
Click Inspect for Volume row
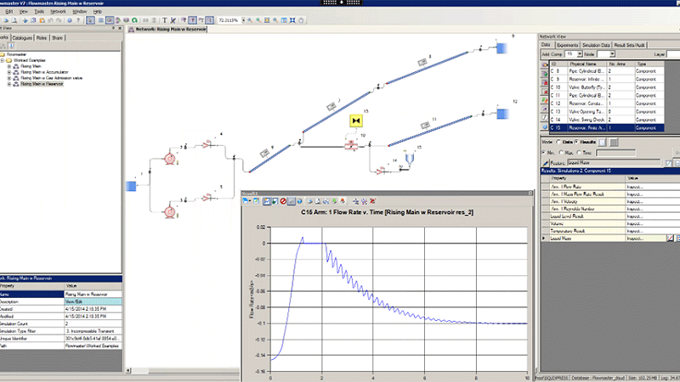[x=634, y=223]
